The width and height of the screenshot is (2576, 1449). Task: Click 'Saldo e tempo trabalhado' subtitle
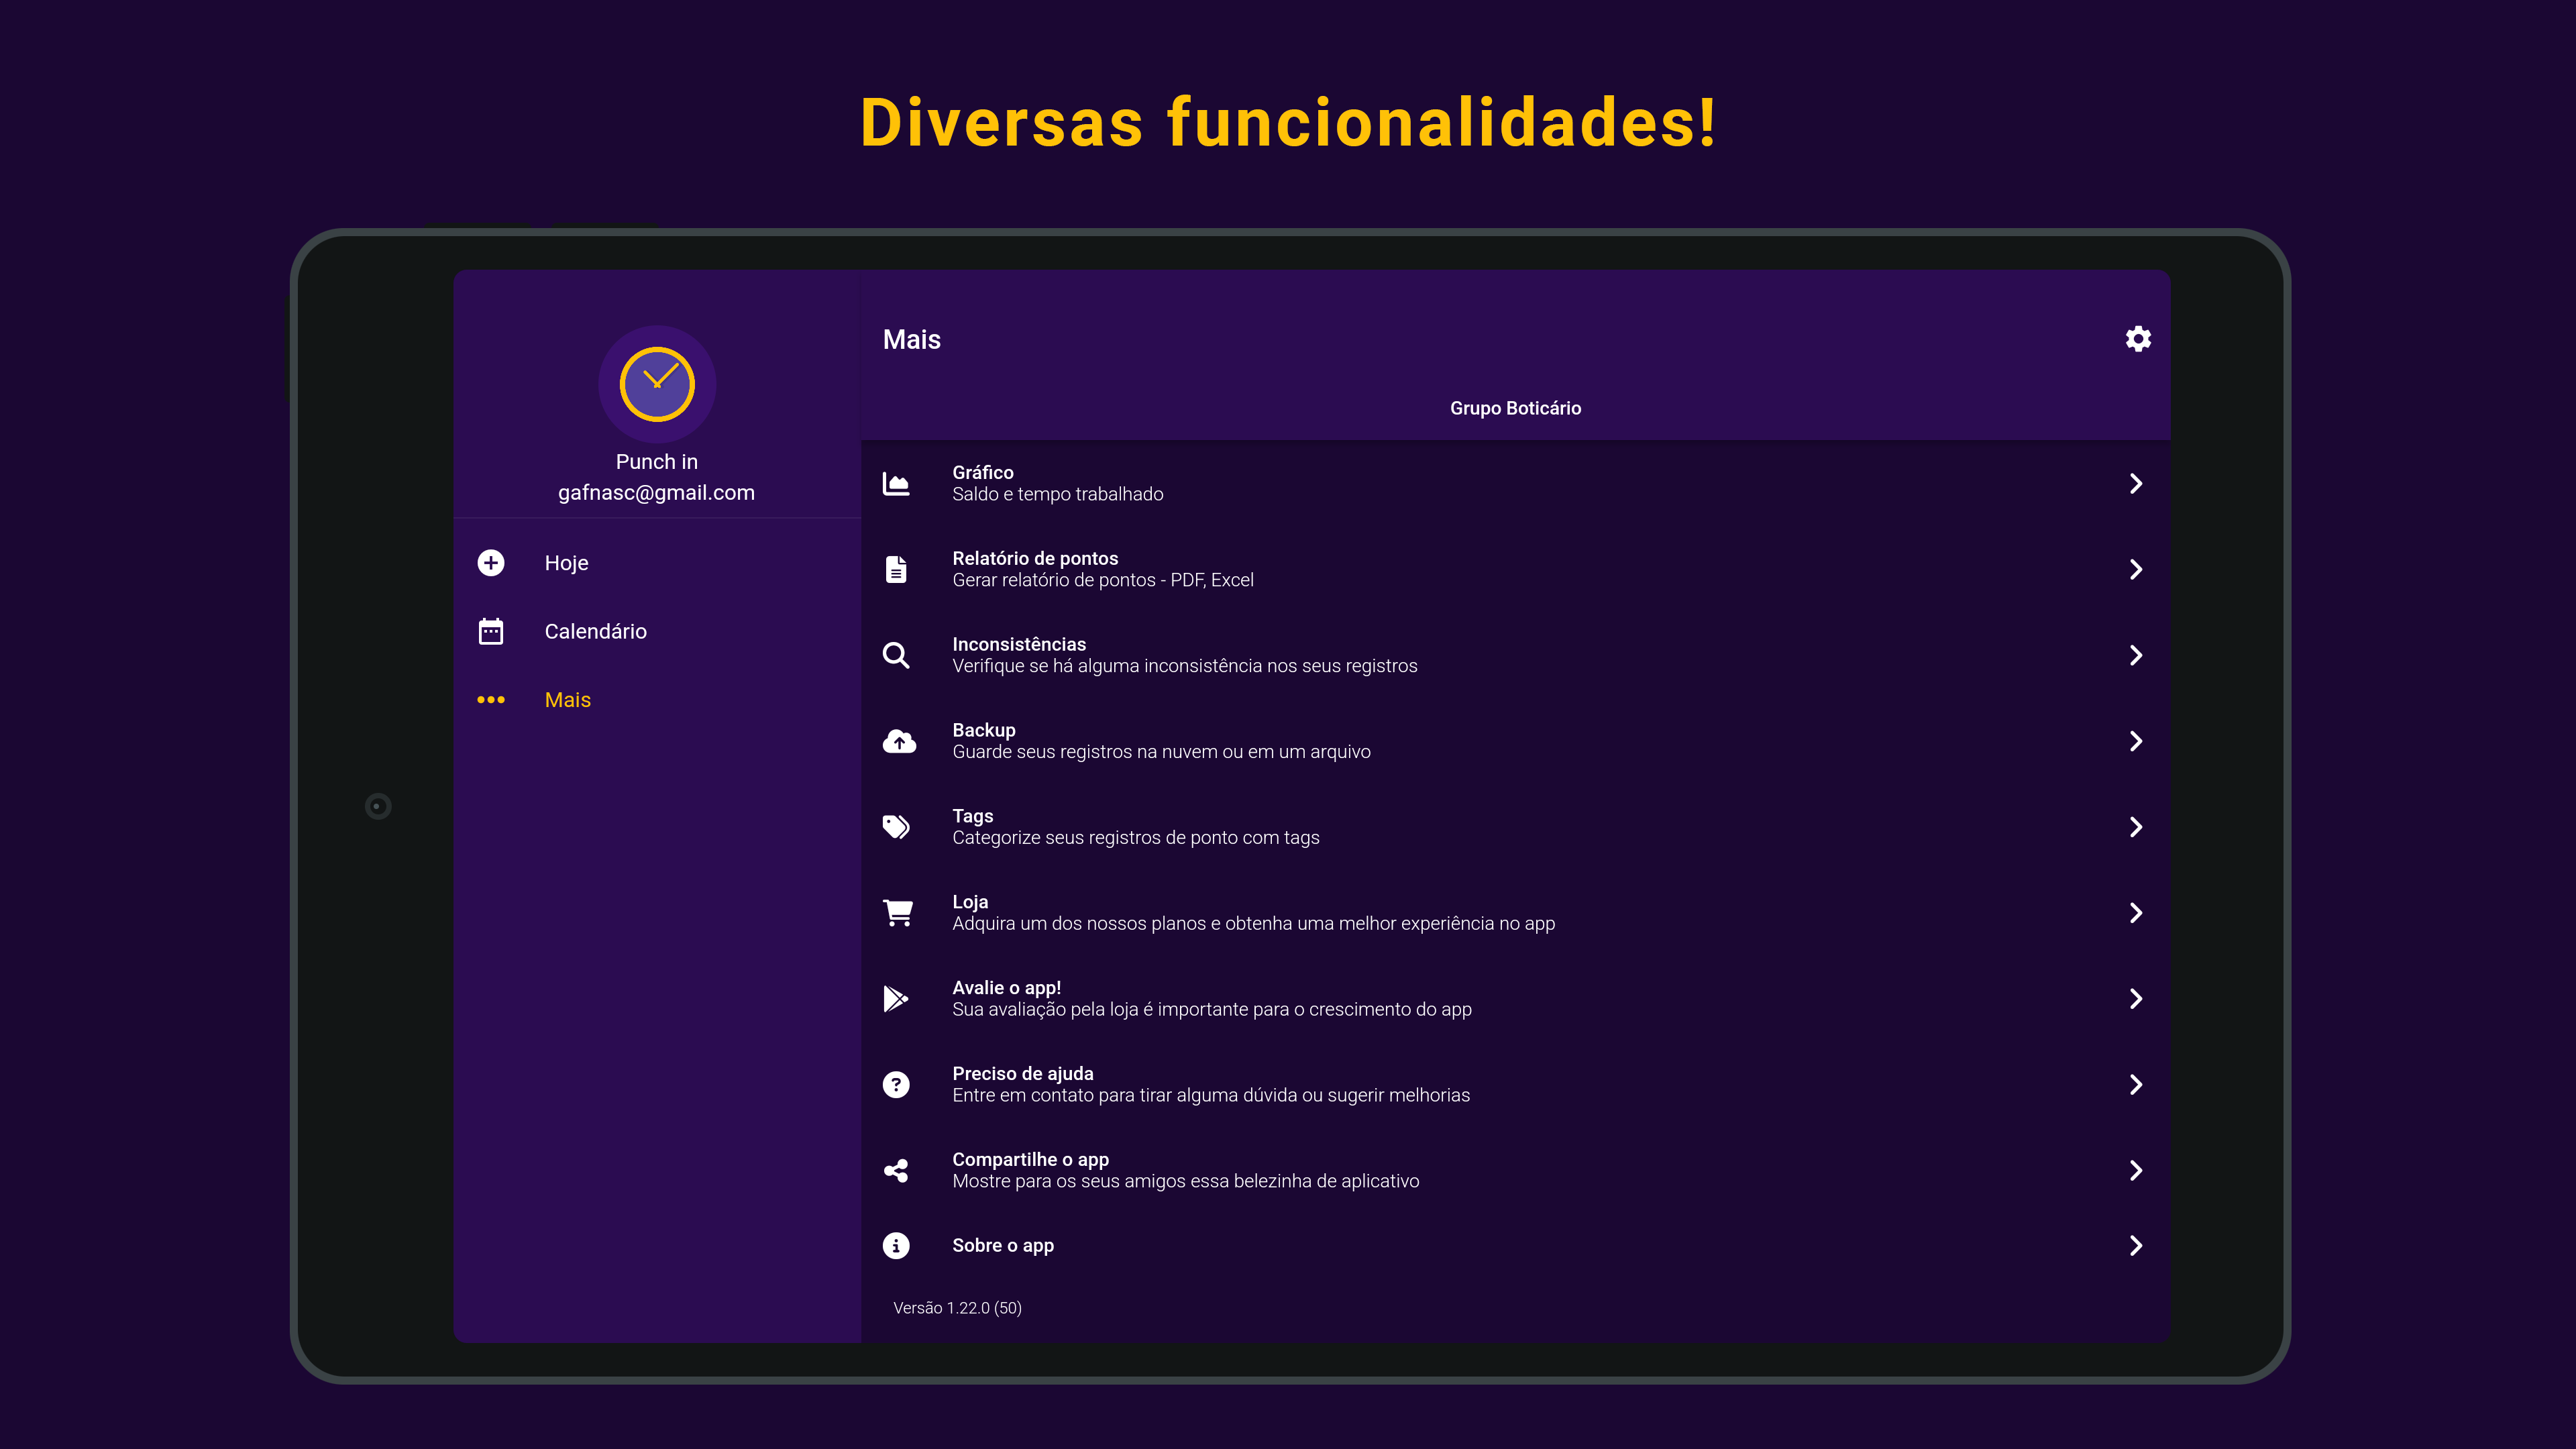1058,495
